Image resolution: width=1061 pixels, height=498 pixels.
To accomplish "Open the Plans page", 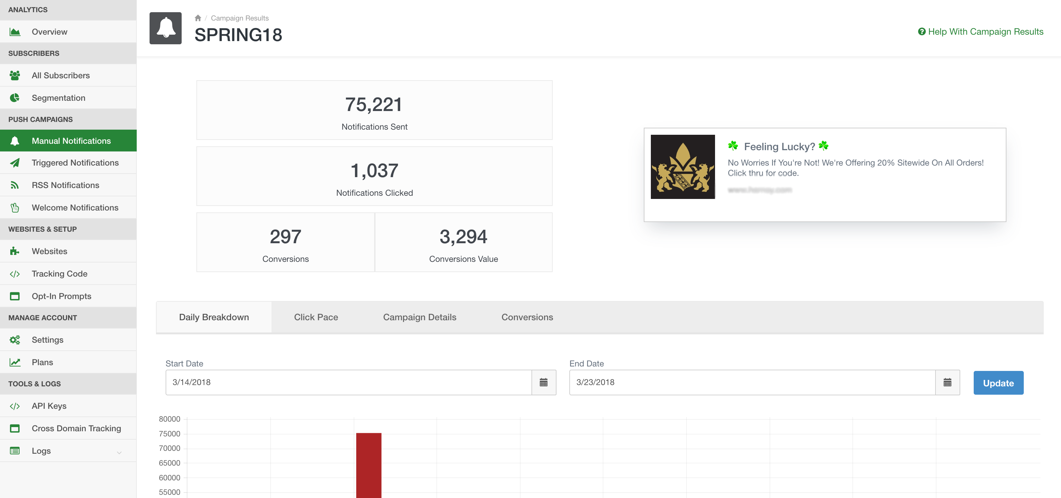I will click(68, 362).
